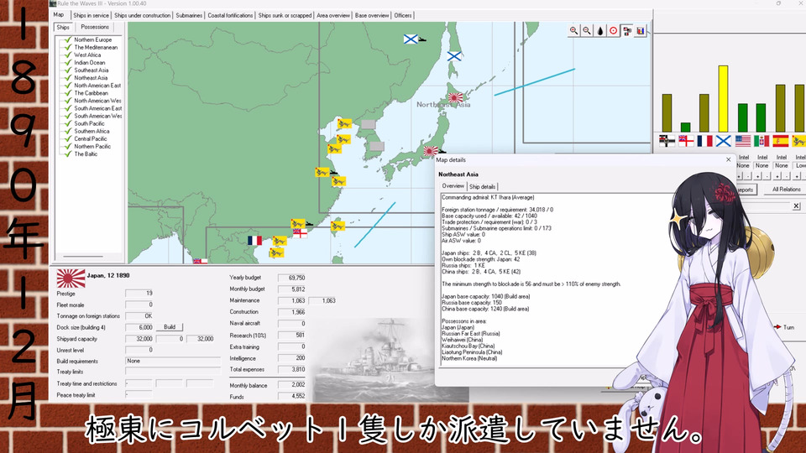This screenshot has height=453, width=806.
Task: Increase Spain intel with plus button
Action: click(x=777, y=176)
